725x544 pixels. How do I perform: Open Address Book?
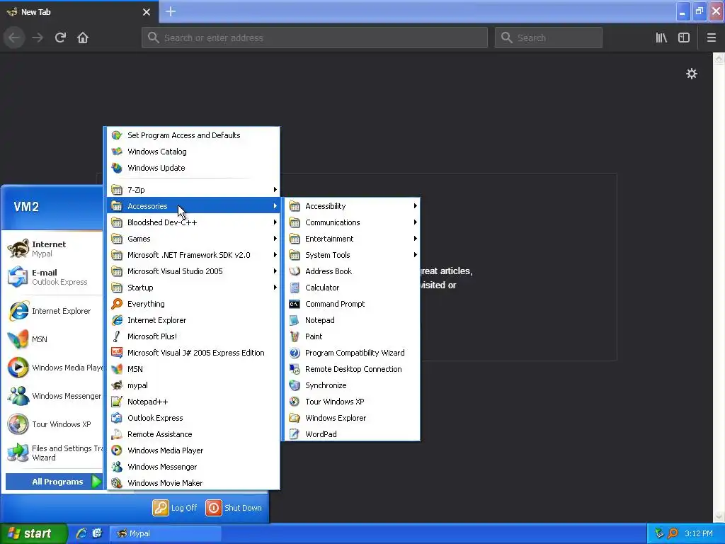click(x=353, y=271)
